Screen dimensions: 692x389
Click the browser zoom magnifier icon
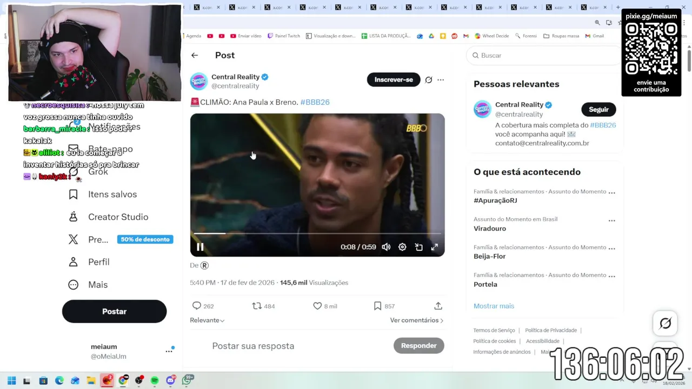pyautogui.click(x=597, y=23)
